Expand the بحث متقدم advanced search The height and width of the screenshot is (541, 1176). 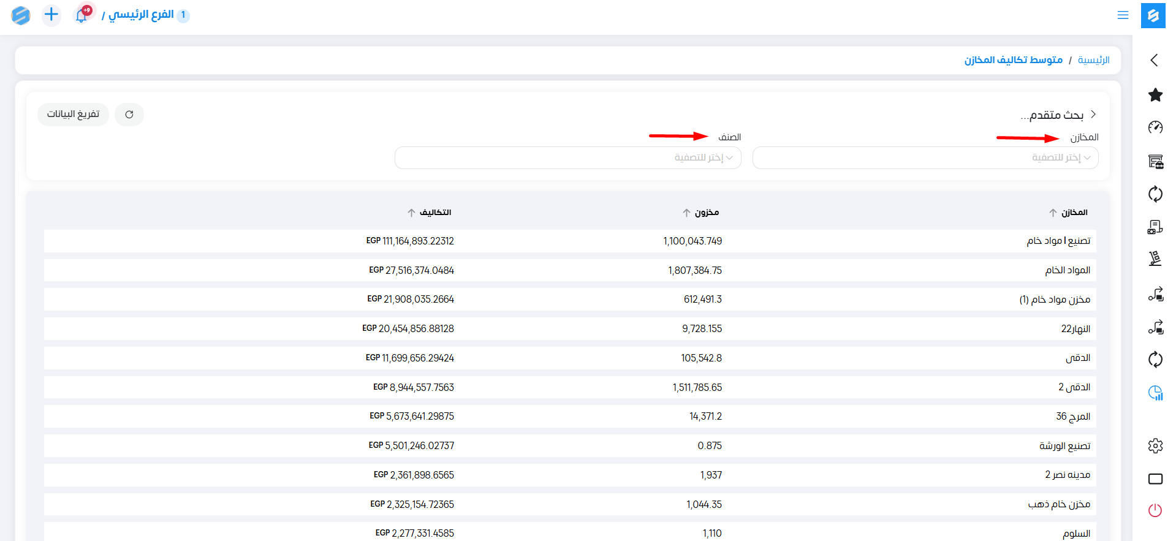[x=1057, y=115]
